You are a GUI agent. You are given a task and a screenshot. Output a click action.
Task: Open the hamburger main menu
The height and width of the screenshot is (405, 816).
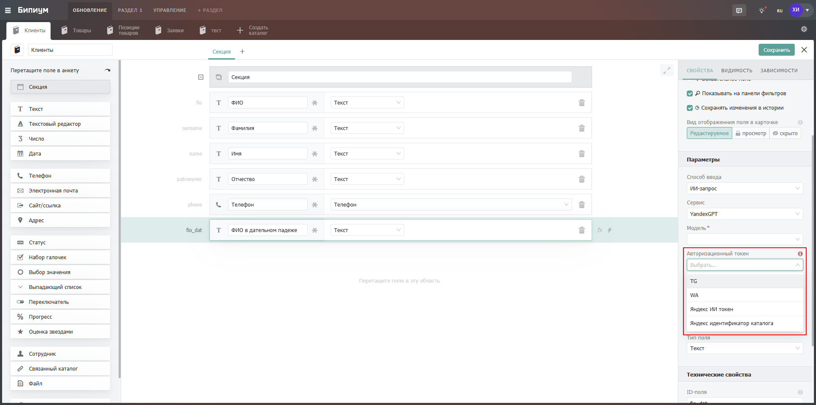tap(8, 10)
